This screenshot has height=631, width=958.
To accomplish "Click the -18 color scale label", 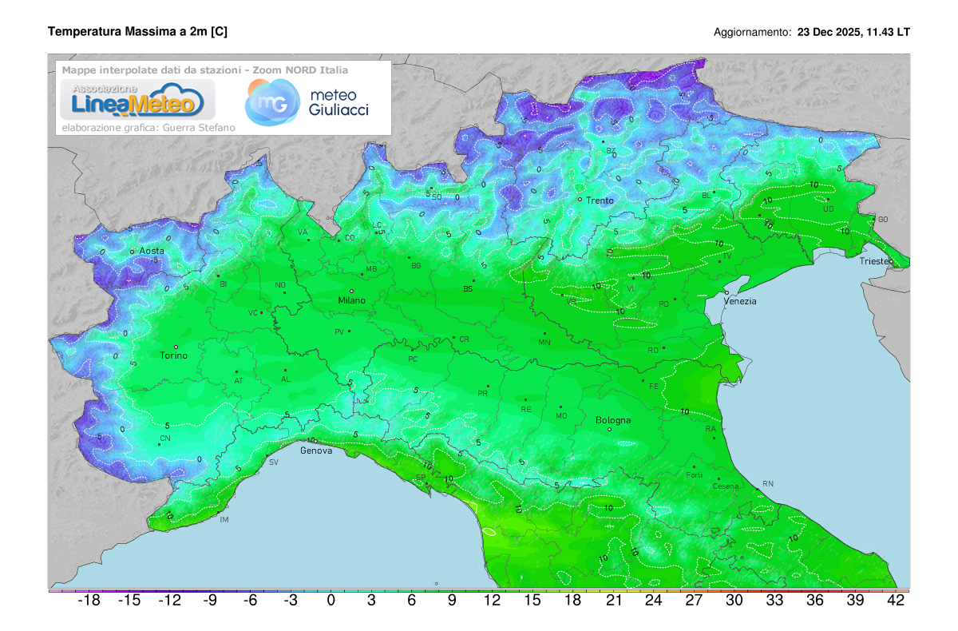I will tap(88, 601).
